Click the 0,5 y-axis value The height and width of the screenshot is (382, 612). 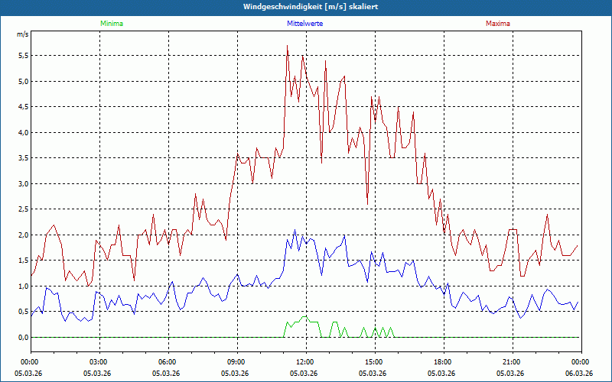(24, 312)
